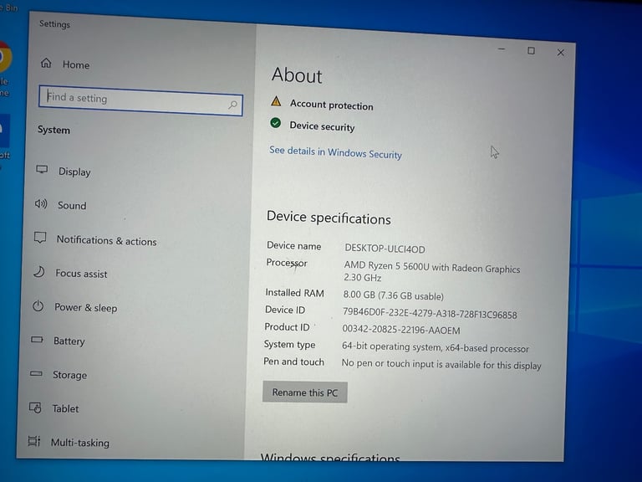Click the Device name label
The image size is (642, 482).
tap(294, 245)
